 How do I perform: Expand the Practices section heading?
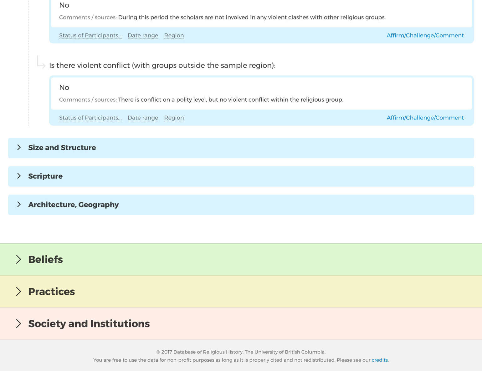tap(51, 292)
